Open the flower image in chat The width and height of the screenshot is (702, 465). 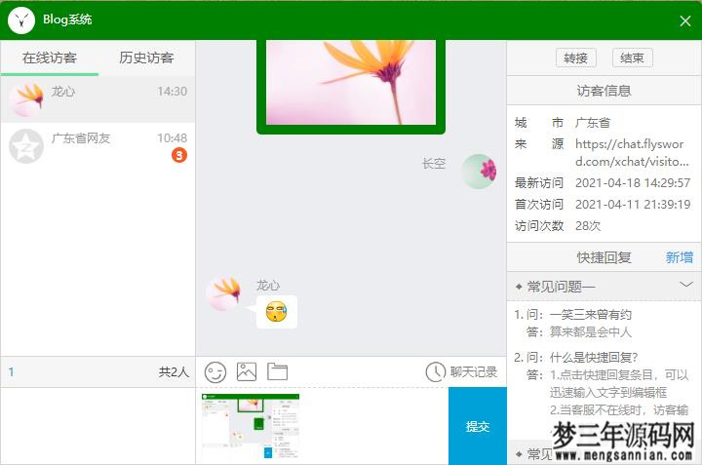351,82
